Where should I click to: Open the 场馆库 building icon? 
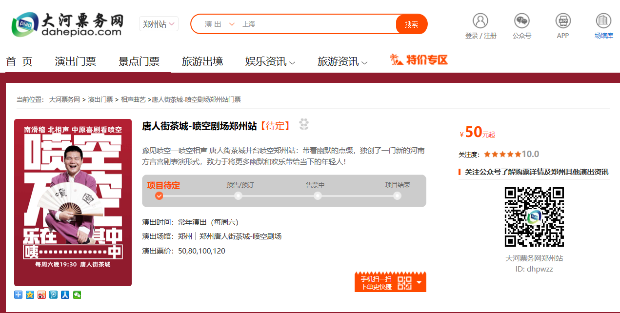pyautogui.click(x=603, y=20)
